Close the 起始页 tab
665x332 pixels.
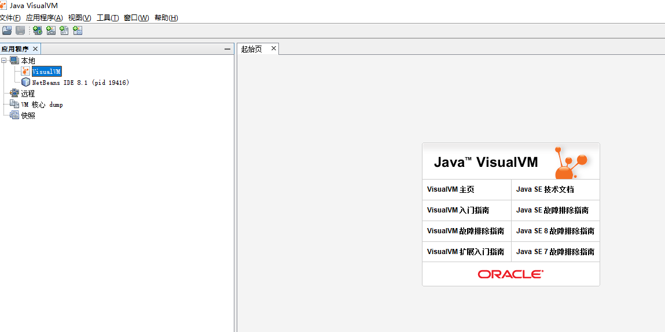tap(274, 49)
